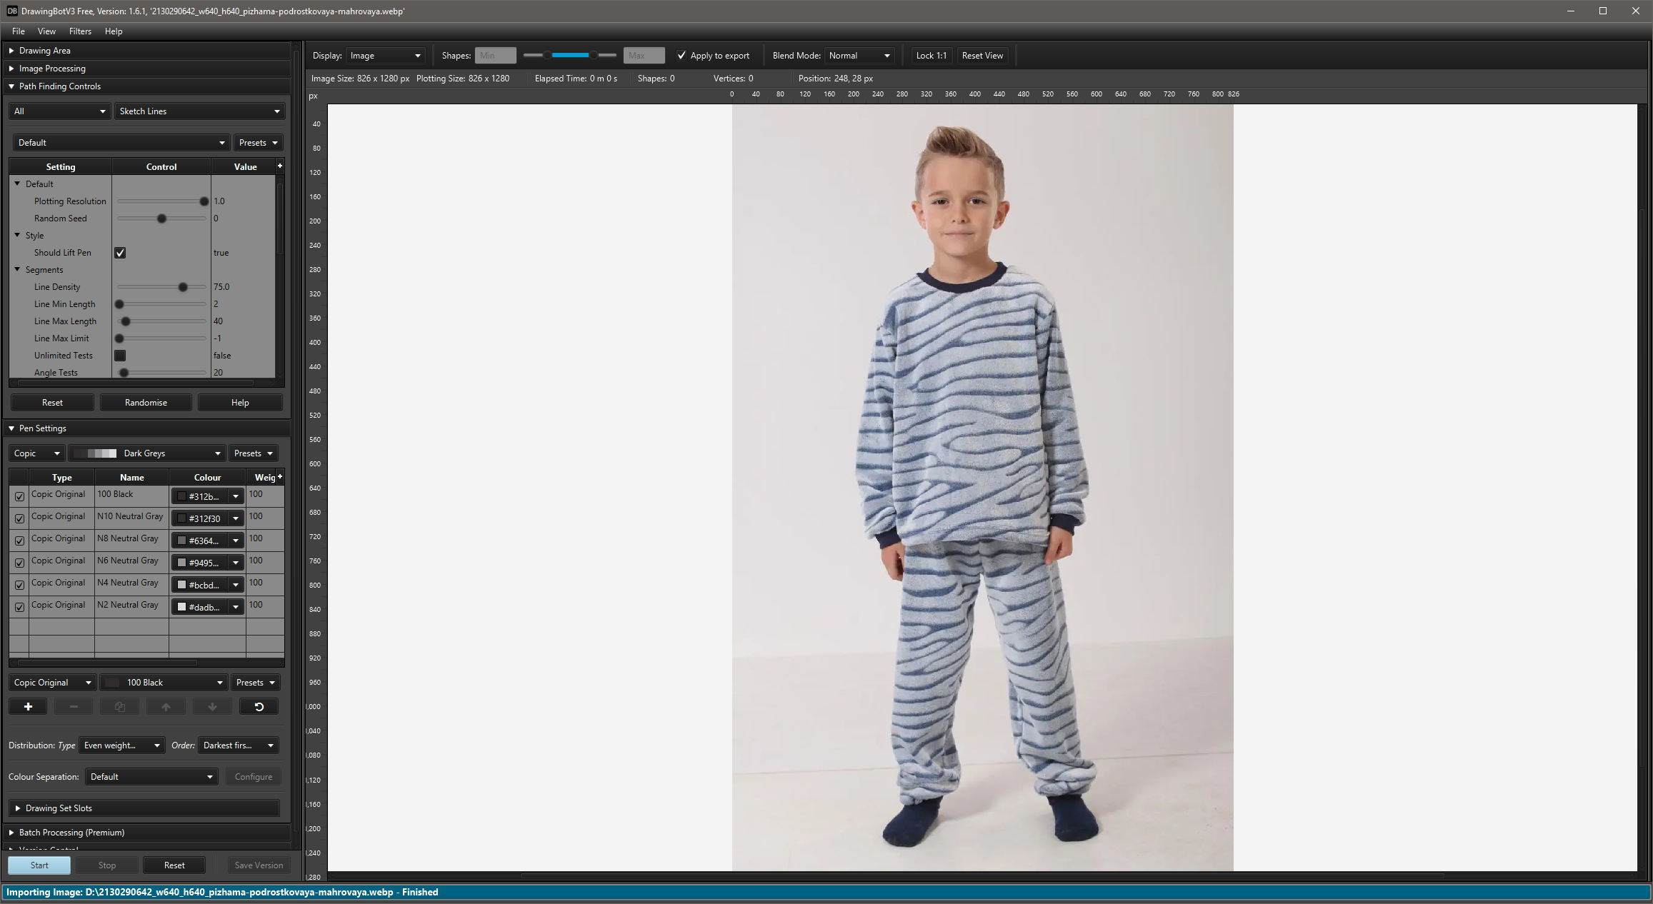The width and height of the screenshot is (1653, 904).
Task: Move pen up with arrow icon
Action: coord(166,707)
